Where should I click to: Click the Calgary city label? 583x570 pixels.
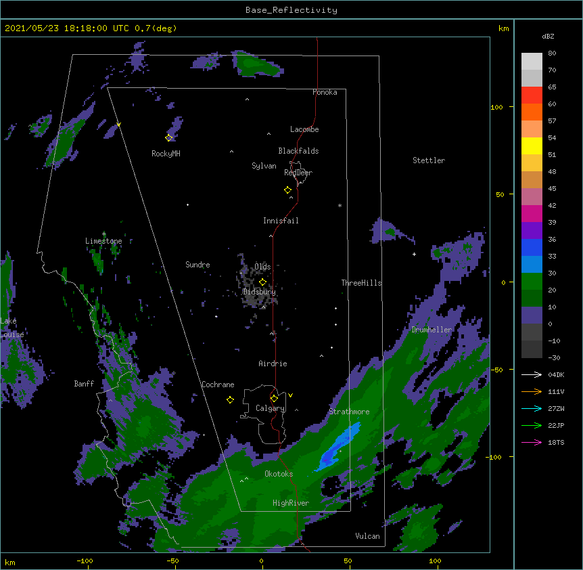click(271, 408)
